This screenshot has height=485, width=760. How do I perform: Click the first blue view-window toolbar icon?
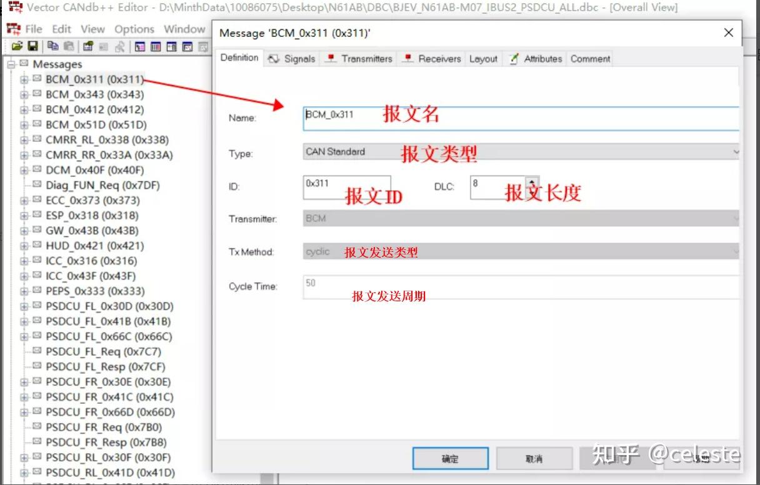pos(139,46)
